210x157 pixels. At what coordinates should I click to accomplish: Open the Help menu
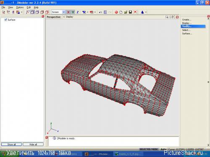click(x=36, y=8)
